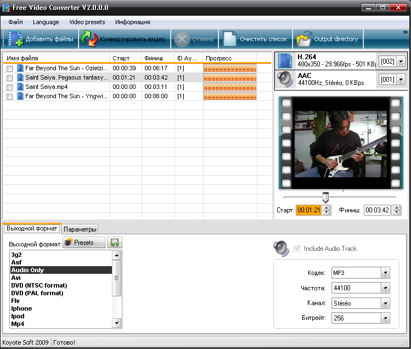The height and width of the screenshot is (349, 411).
Task: Click the Имя файла column header
Action: point(57,58)
